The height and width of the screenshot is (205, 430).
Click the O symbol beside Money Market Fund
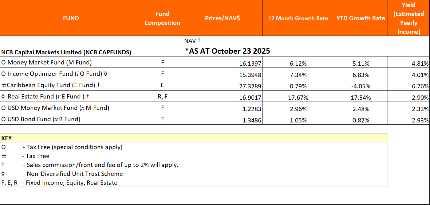click(3, 62)
